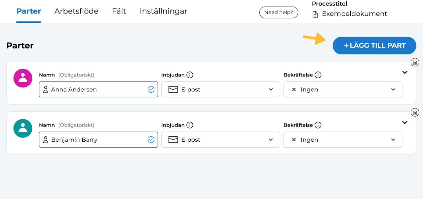423x199 pixels.
Task: Switch to the Arbetsflöde tab
Action: click(76, 11)
